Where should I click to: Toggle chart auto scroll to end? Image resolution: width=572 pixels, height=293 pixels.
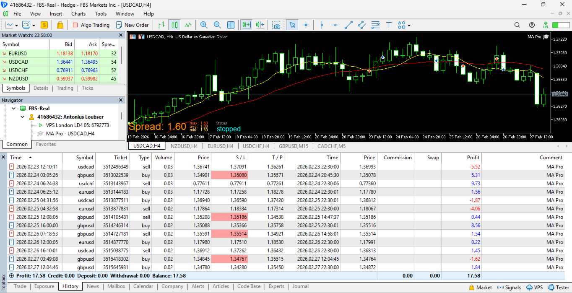[x=246, y=25]
